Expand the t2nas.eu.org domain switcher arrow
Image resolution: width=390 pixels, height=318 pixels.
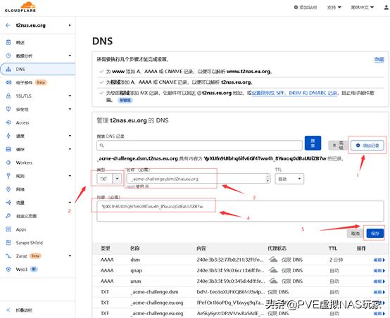tap(70, 25)
